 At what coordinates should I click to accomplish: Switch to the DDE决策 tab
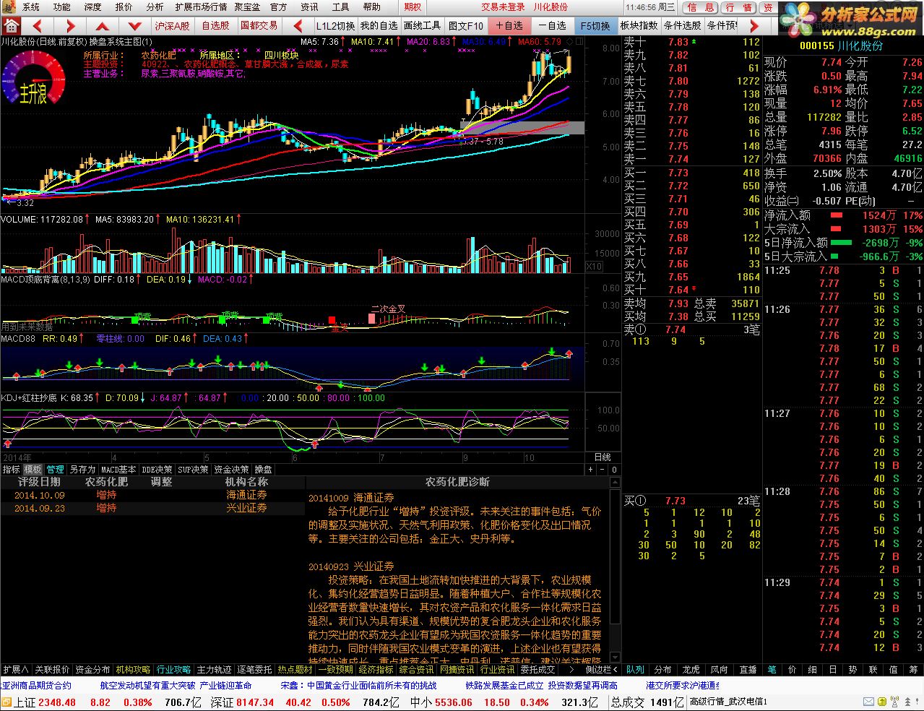(x=157, y=470)
